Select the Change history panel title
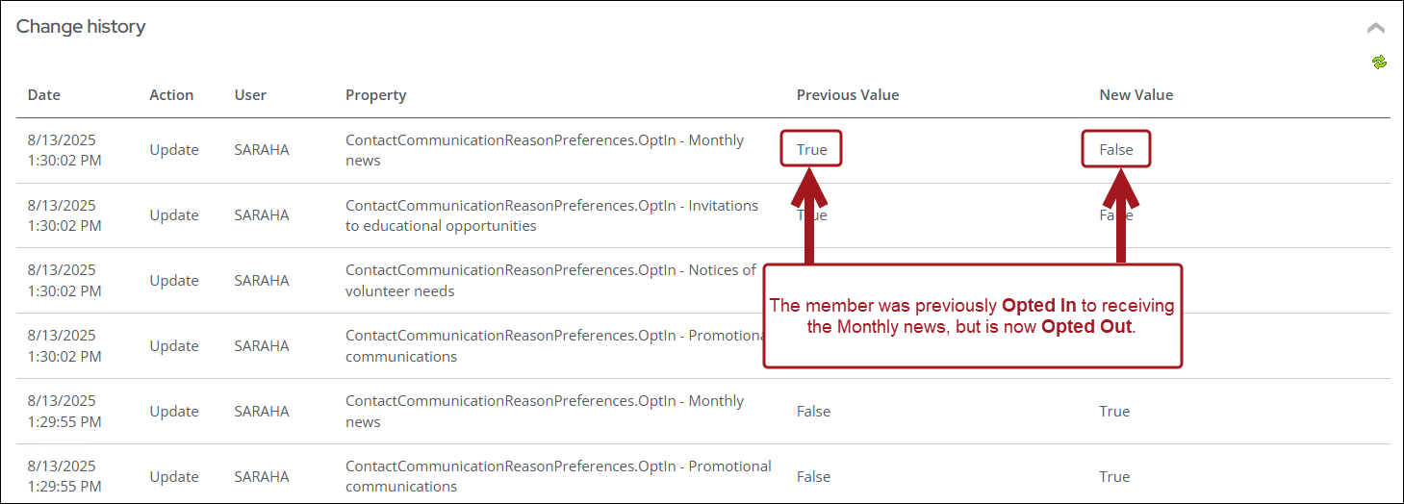 [x=81, y=27]
